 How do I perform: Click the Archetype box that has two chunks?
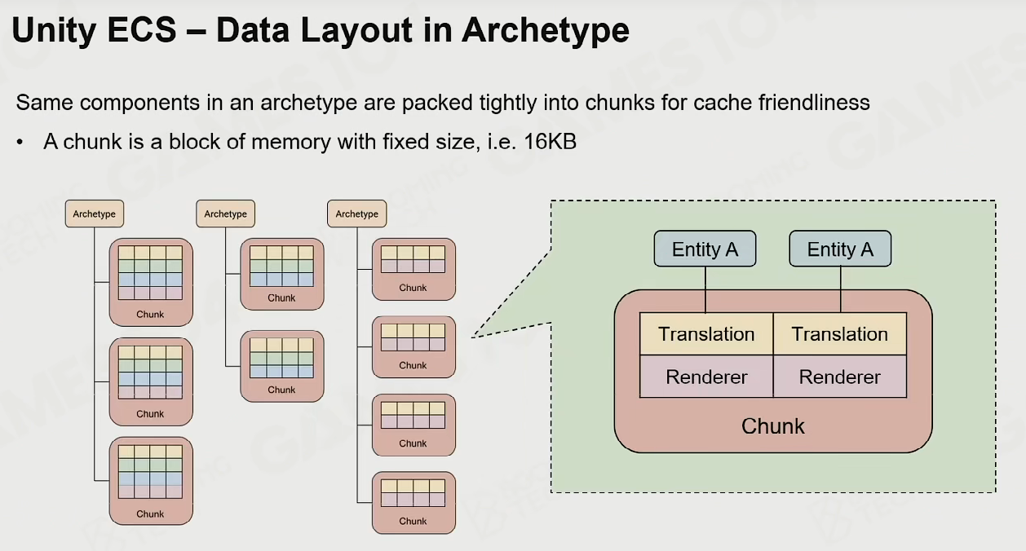[x=226, y=214]
